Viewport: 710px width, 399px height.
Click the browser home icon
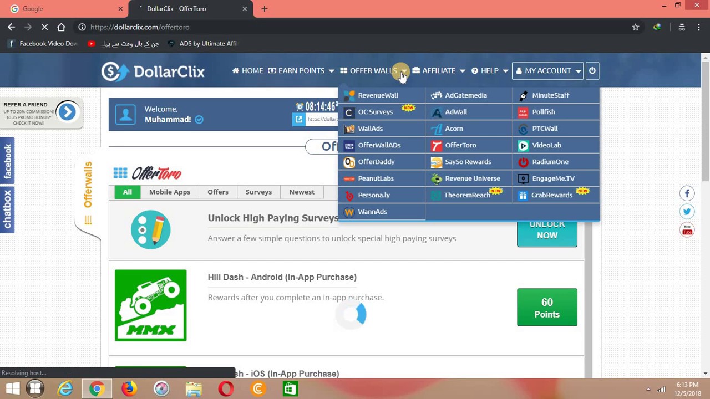pos(61,27)
